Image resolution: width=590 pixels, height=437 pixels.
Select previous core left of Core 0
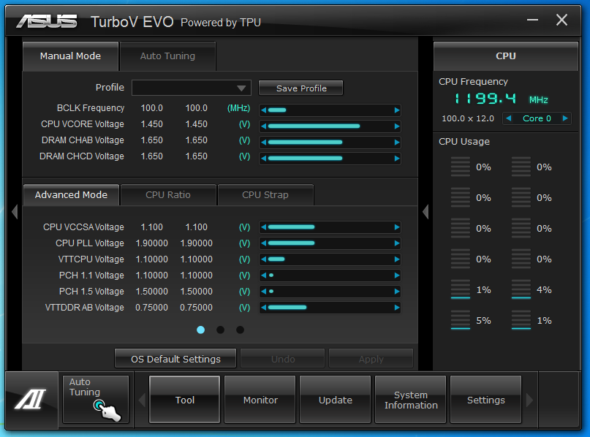509,118
